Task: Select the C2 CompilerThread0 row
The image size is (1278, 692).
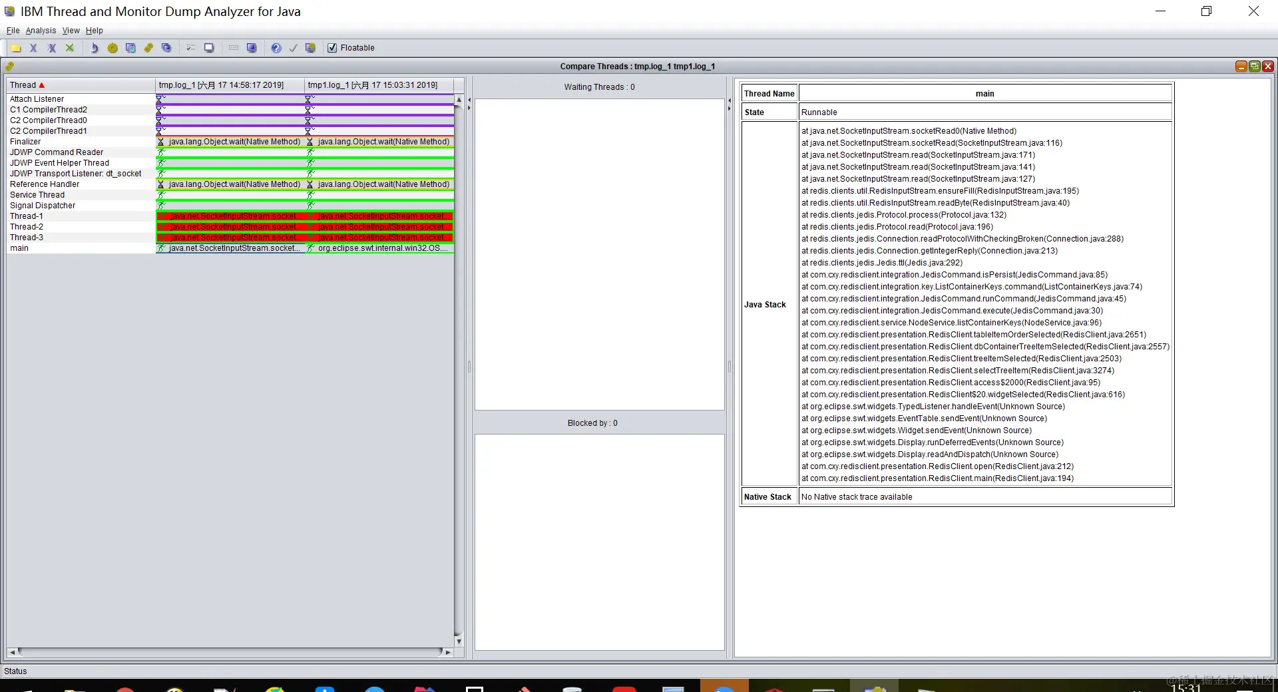Action: tap(81, 120)
